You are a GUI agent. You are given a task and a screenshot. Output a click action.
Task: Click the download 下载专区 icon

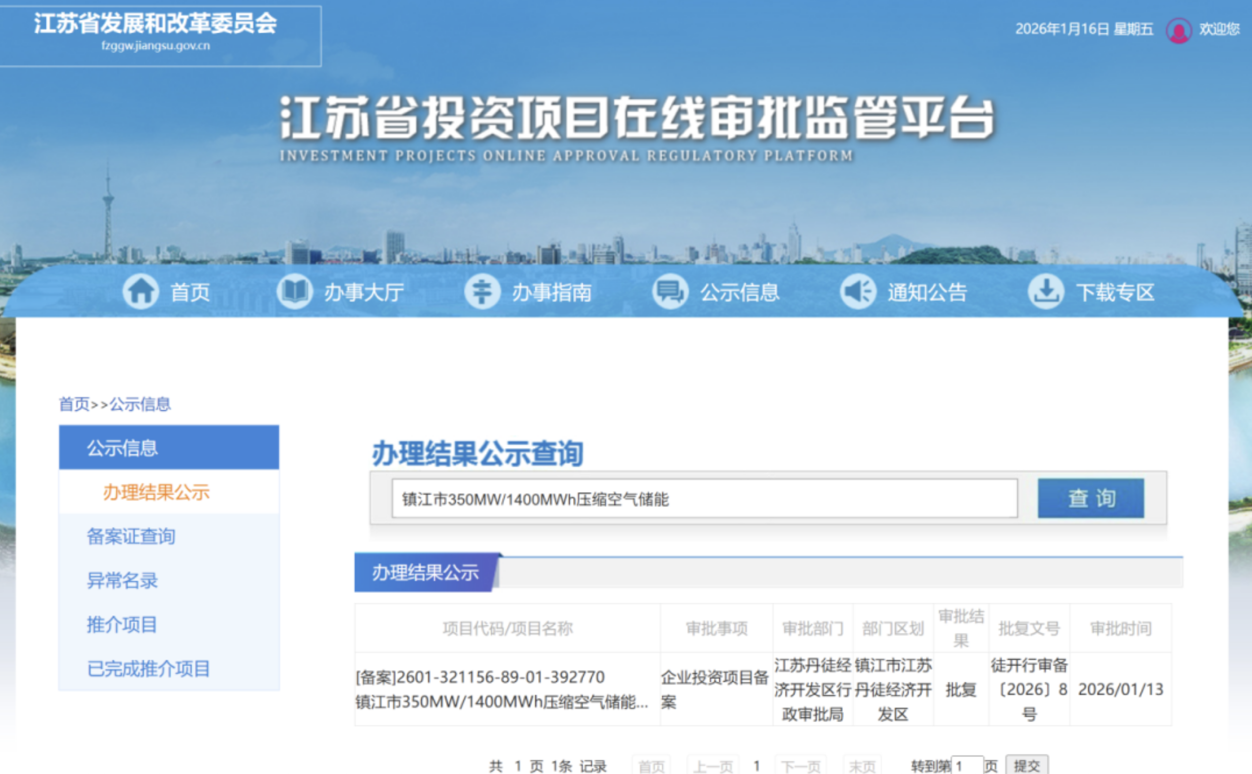click(1046, 292)
